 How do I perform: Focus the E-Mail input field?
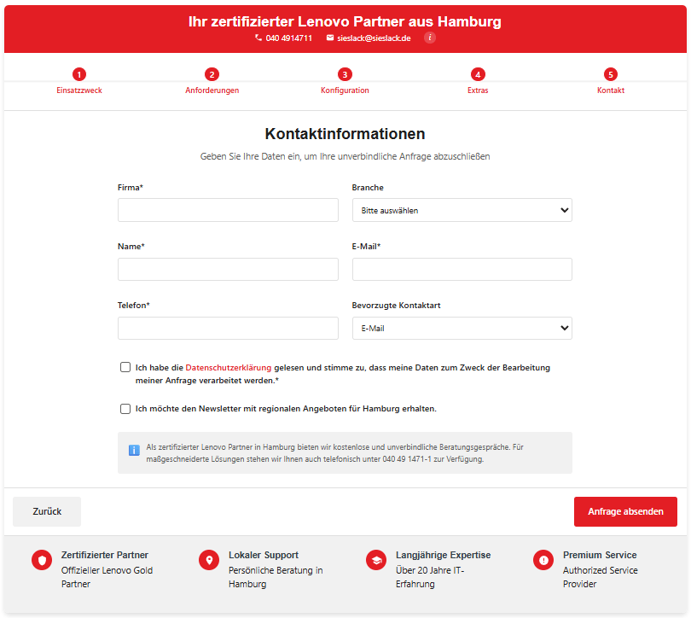462,269
